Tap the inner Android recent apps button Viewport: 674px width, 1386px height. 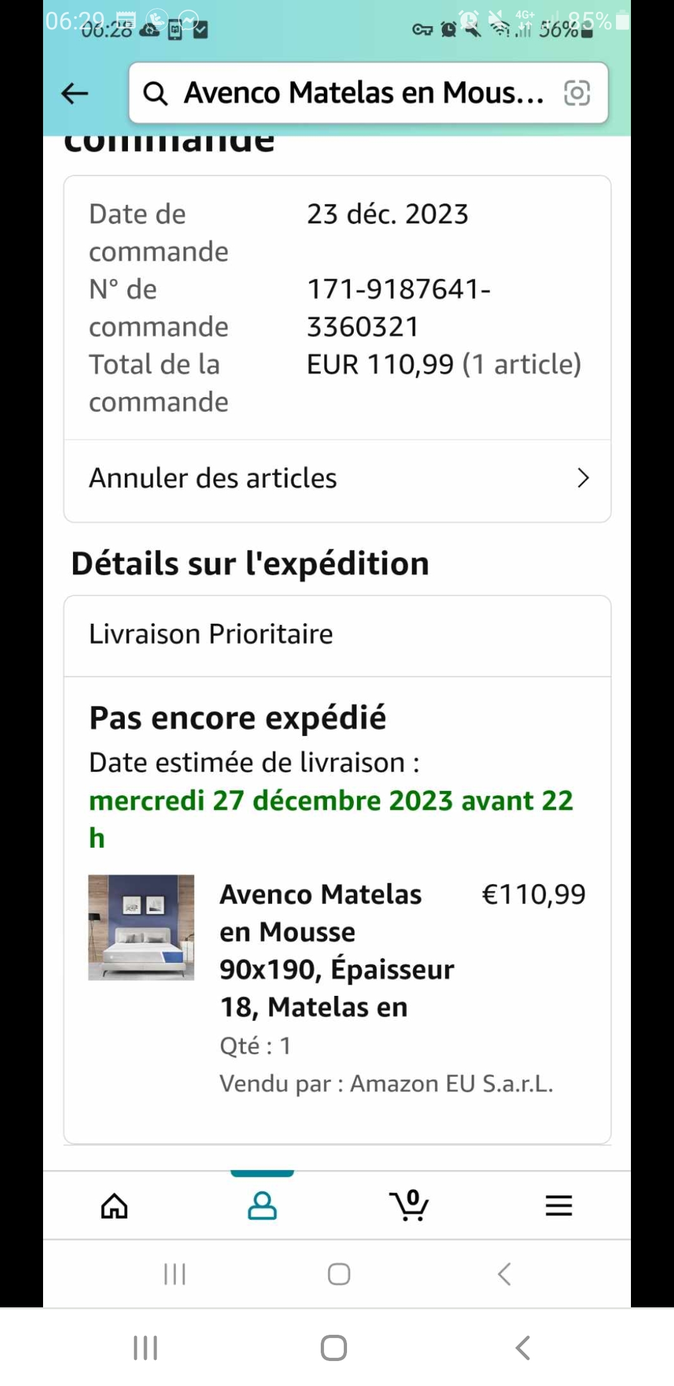coord(175,1274)
